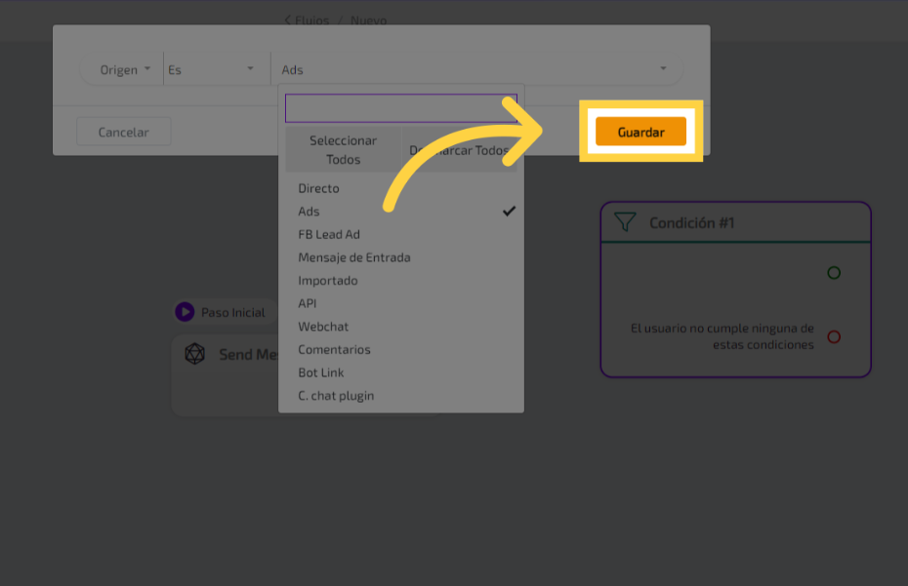The height and width of the screenshot is (586, 908).
Task: Click the red output connector circle
Action: (834, 336)
